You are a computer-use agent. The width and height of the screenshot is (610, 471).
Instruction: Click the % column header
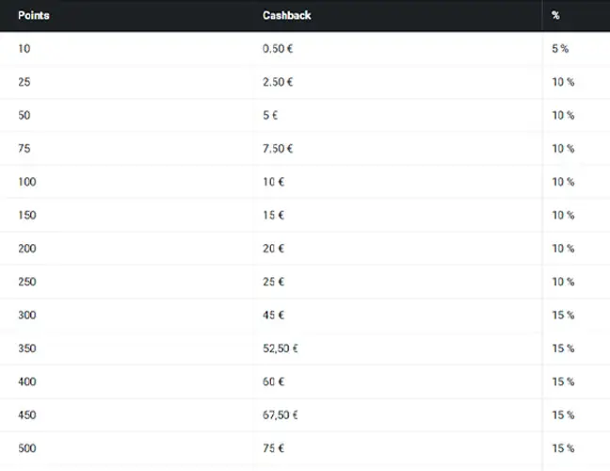click(x=556, y=16)
